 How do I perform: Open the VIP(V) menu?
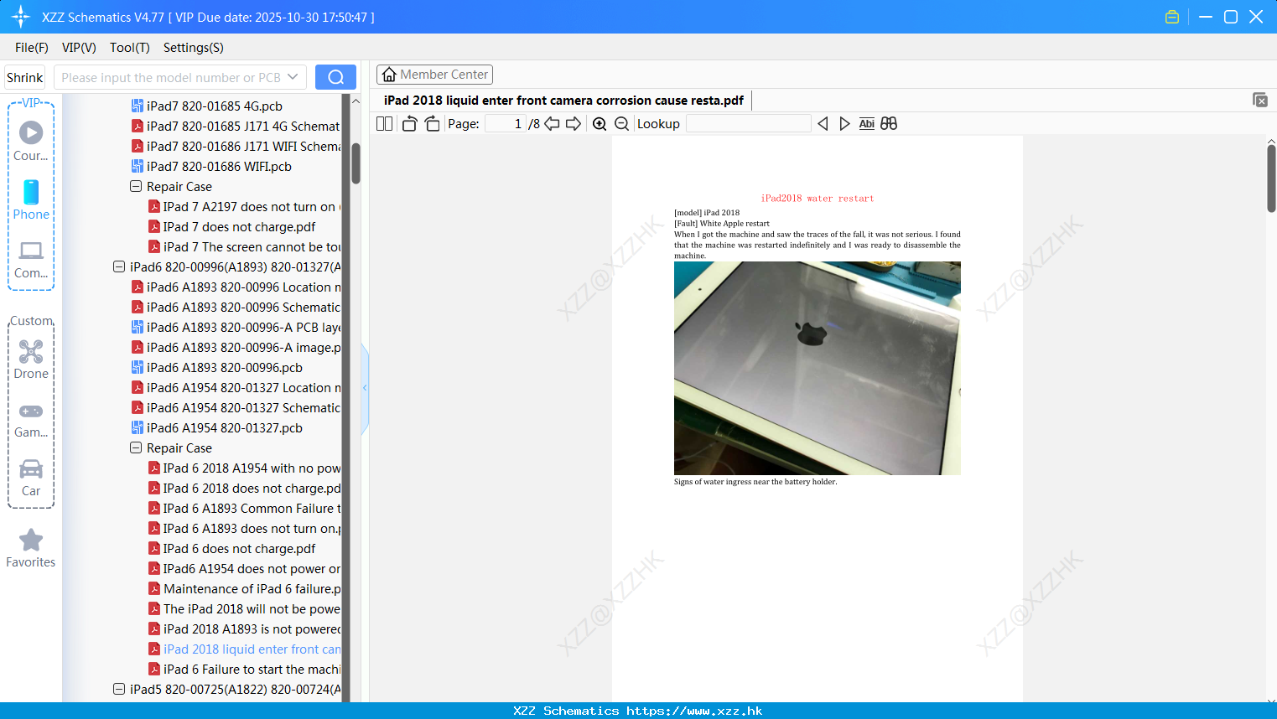(x=79, y=48)
